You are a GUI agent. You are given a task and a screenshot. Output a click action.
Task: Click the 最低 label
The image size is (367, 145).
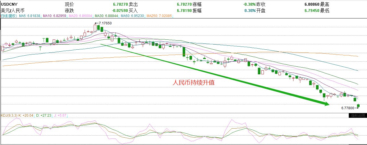325,11
